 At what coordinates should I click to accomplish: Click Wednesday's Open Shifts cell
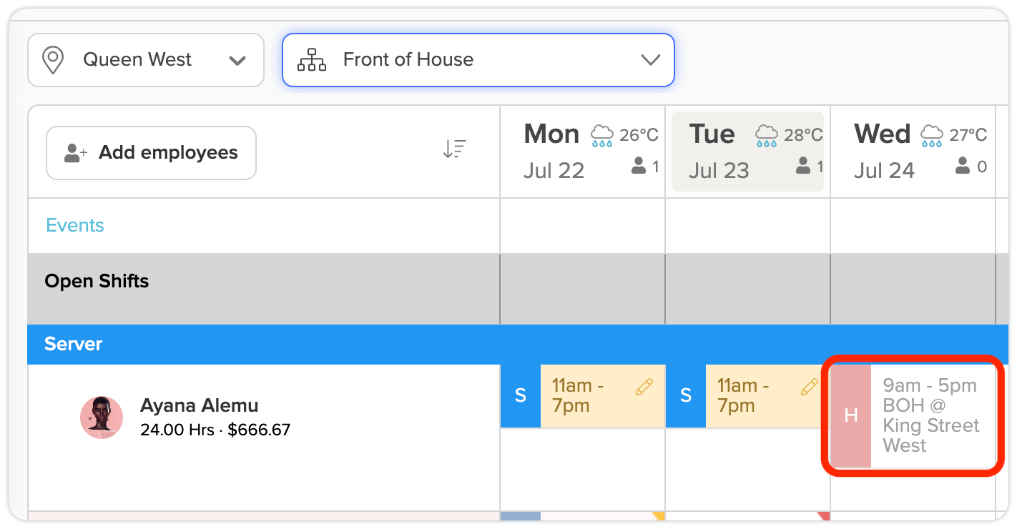[x=913, y=289]
